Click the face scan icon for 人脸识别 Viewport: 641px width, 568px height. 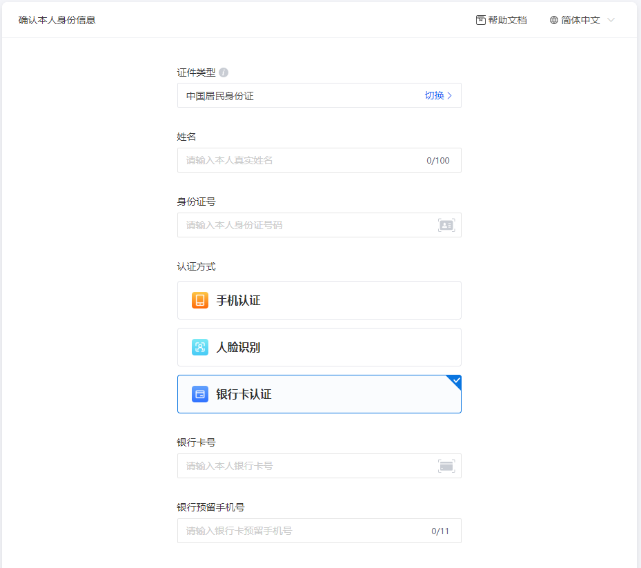(200, 347)
